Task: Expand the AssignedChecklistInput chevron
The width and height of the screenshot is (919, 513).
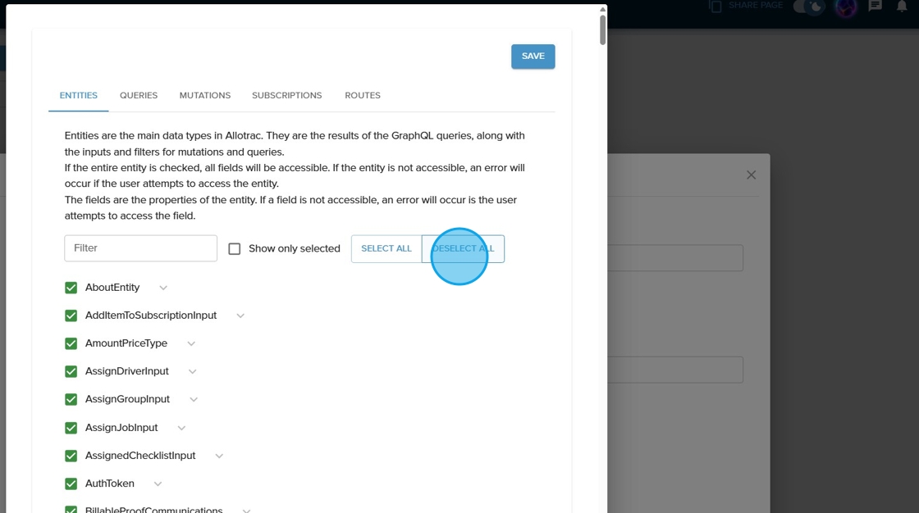Action: click(x=219, y=456)
